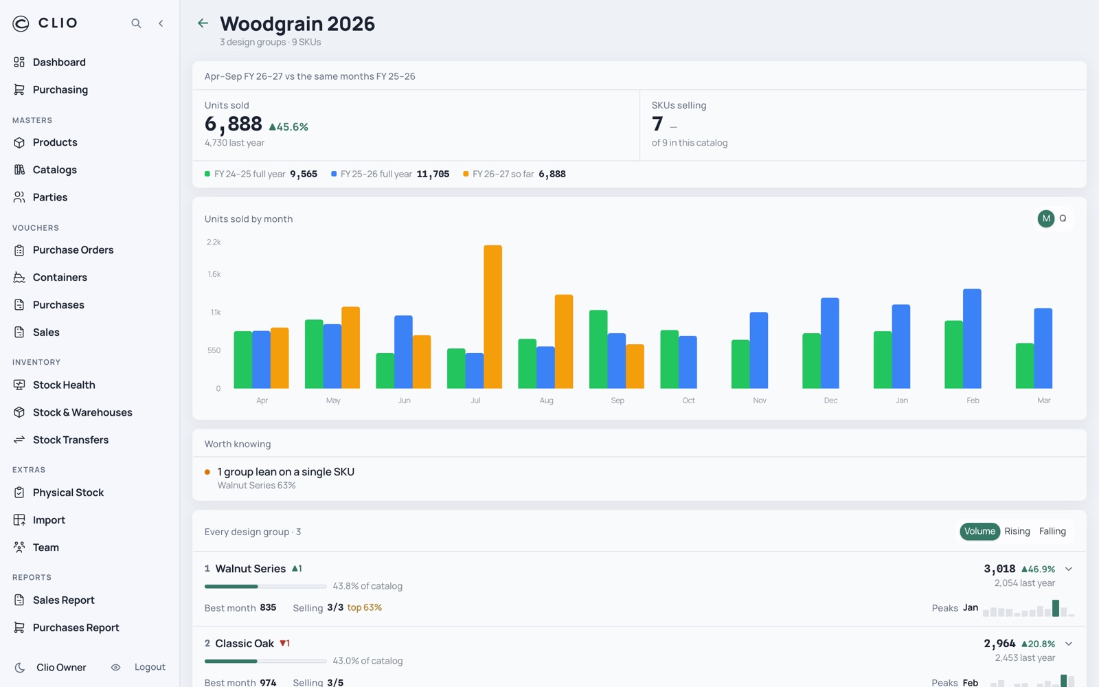Click the Stock Health monitor icon
Image resolution: width=1099 pixels, height=687 pixels.
coord(19,385)
